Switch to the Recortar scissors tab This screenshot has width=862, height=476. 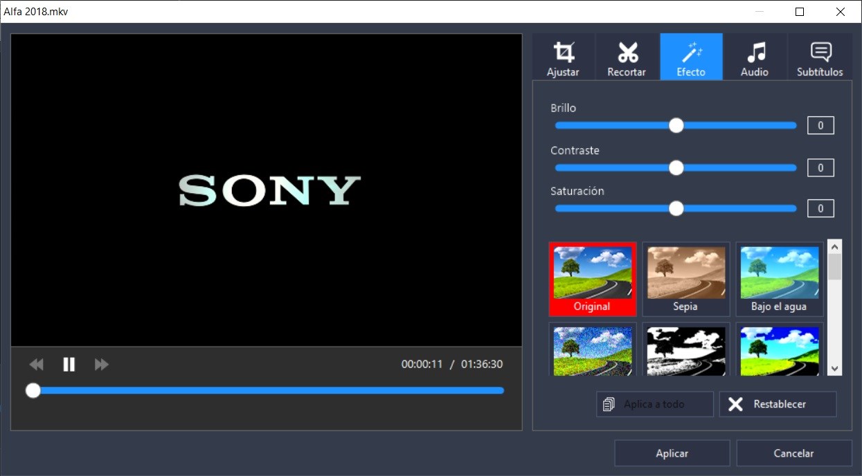pyautogui.click(x=627, y=57)
